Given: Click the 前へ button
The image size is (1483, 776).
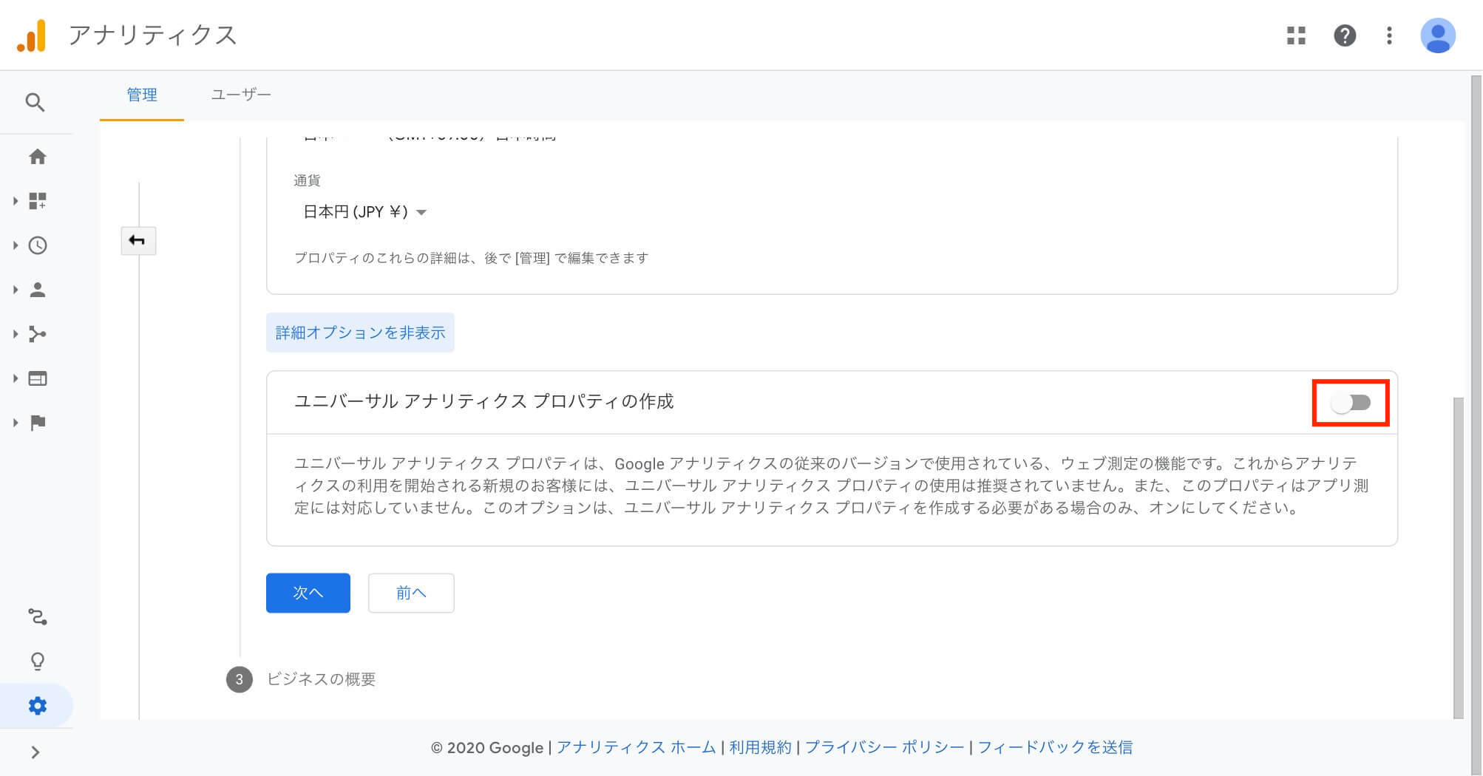Looking at the screenshot, I should click(411, 593).
